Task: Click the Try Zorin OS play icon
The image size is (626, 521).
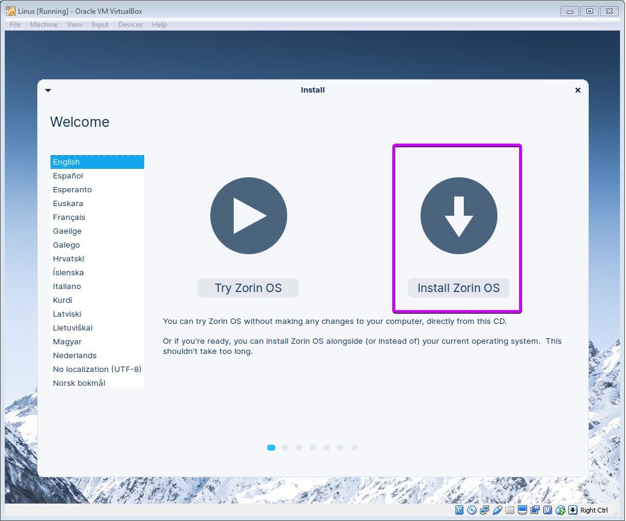Action: point(248,216)
